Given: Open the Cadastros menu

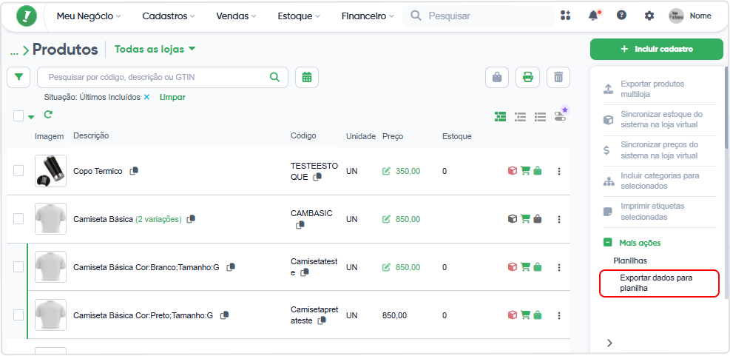Looking at the screenshot, I should (169, 16).
